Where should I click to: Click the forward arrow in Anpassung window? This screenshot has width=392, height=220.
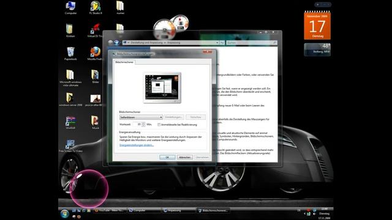(116, 43)
